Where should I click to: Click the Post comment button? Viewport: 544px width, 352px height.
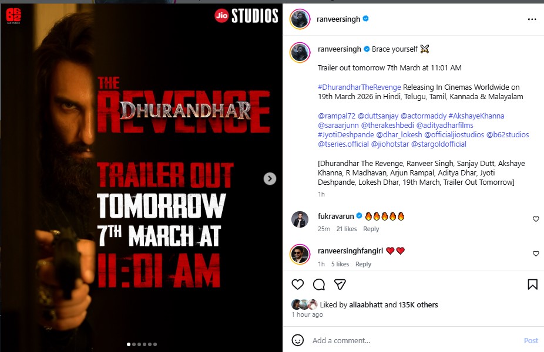[531, 341]
